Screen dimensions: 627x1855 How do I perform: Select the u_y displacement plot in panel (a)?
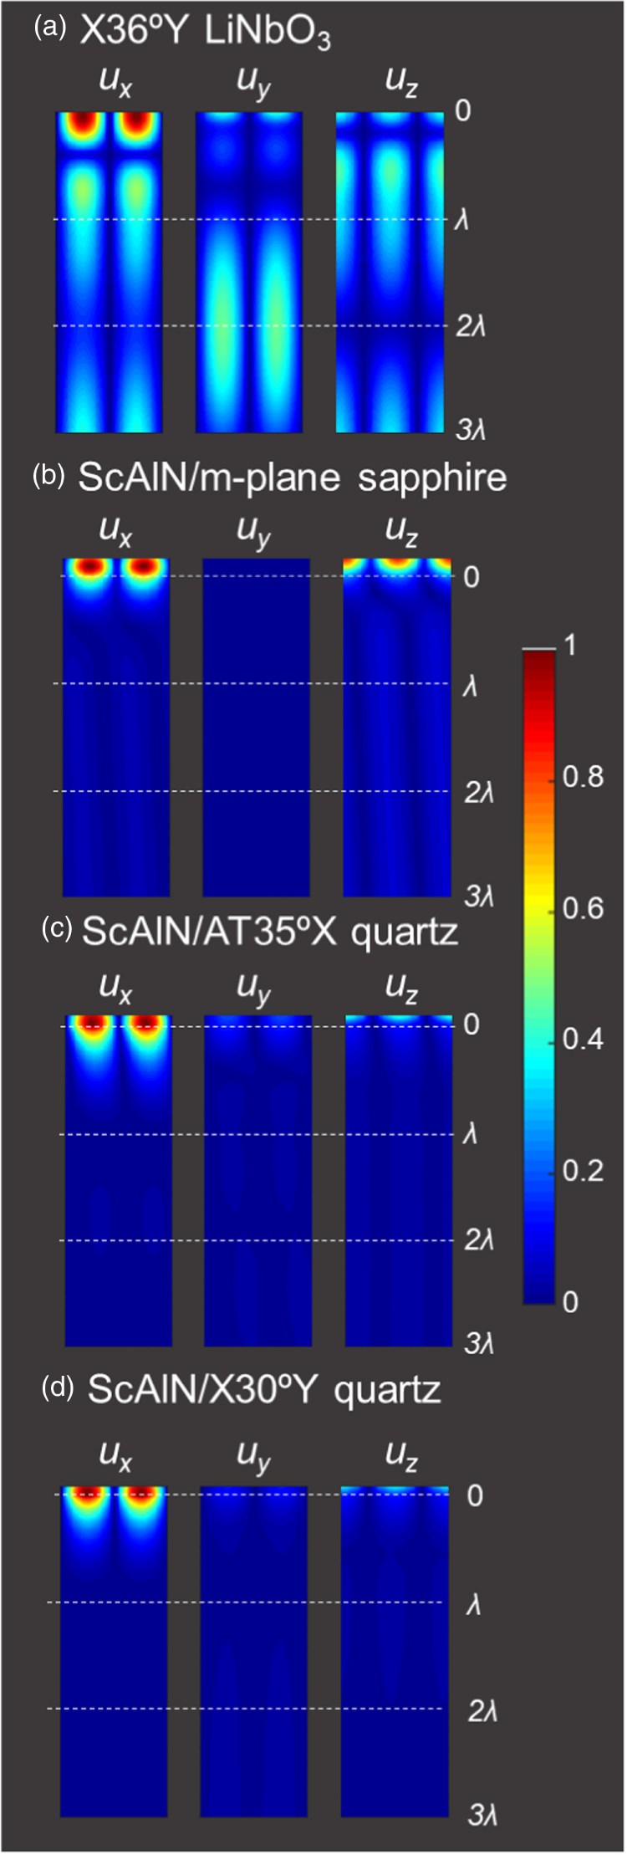pyautogui.click(x=249, y=272)
